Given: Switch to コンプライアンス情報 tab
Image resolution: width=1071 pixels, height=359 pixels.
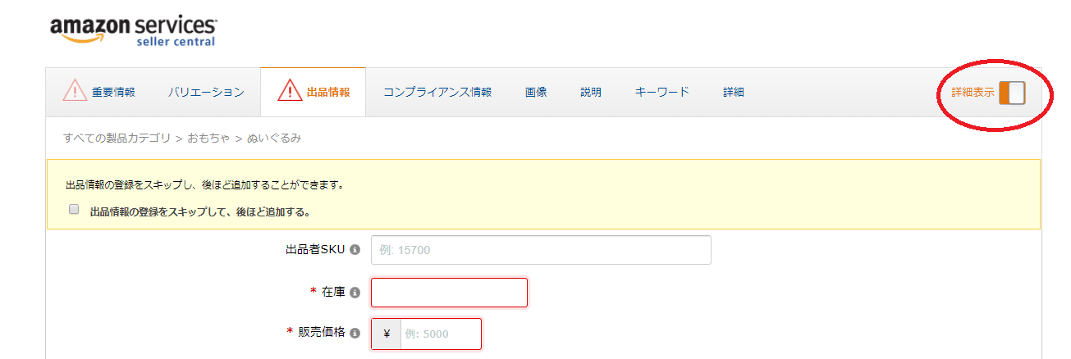Looking at the screenshot, I should pos(437,92).
